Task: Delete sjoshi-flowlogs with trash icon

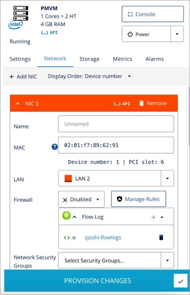Action: (161, 238)
